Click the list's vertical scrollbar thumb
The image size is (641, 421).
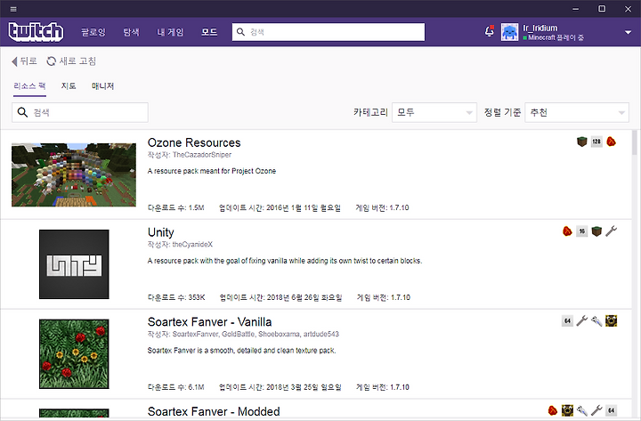[x=635, y=142]
